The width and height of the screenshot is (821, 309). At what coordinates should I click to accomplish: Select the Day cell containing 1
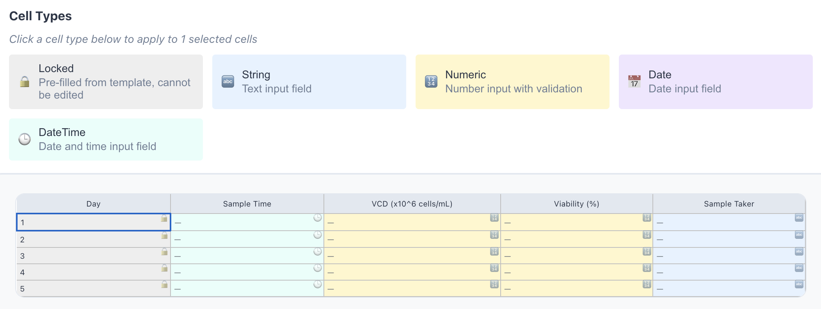click(93, 222)
